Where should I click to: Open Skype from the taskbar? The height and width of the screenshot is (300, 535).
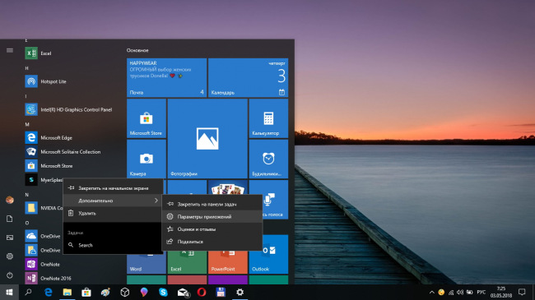[163, 292]
